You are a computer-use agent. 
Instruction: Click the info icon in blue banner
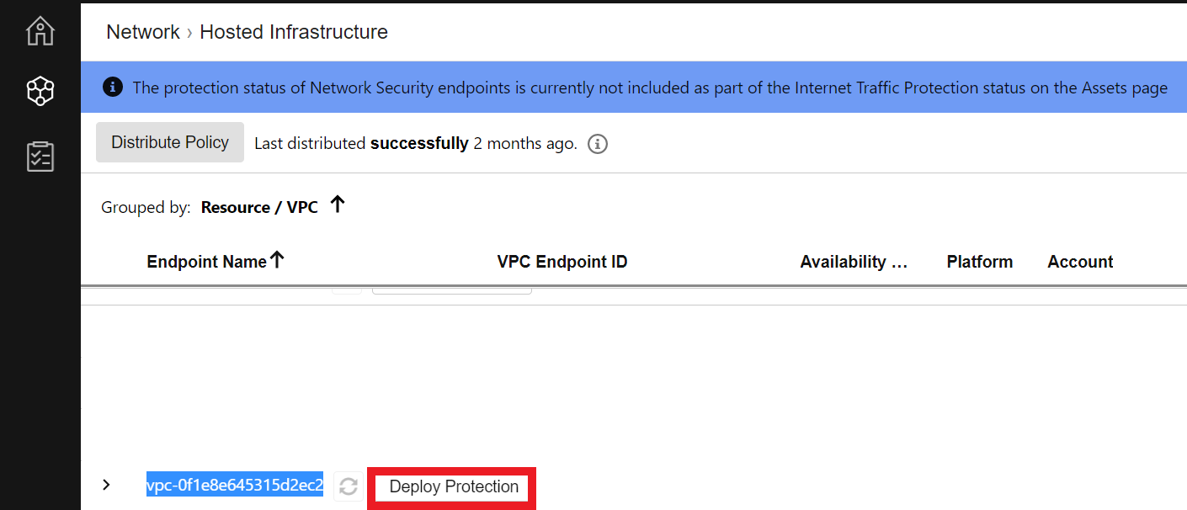pyautogui.click(x=112, y=87)
